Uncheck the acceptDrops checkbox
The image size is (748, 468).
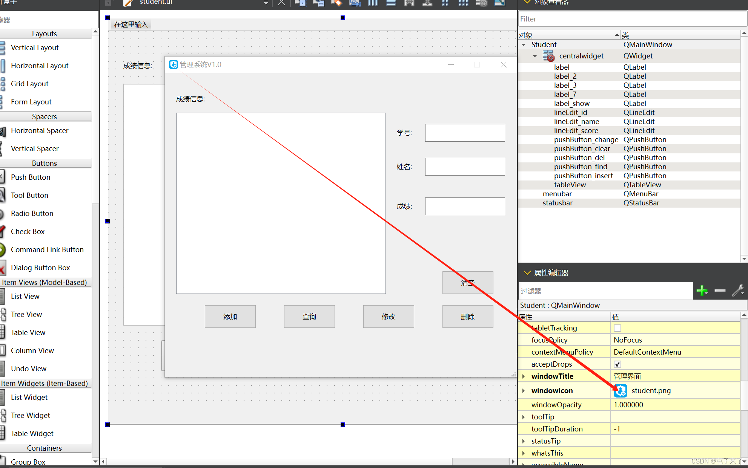pyautogui.click(x=617, y=364)
